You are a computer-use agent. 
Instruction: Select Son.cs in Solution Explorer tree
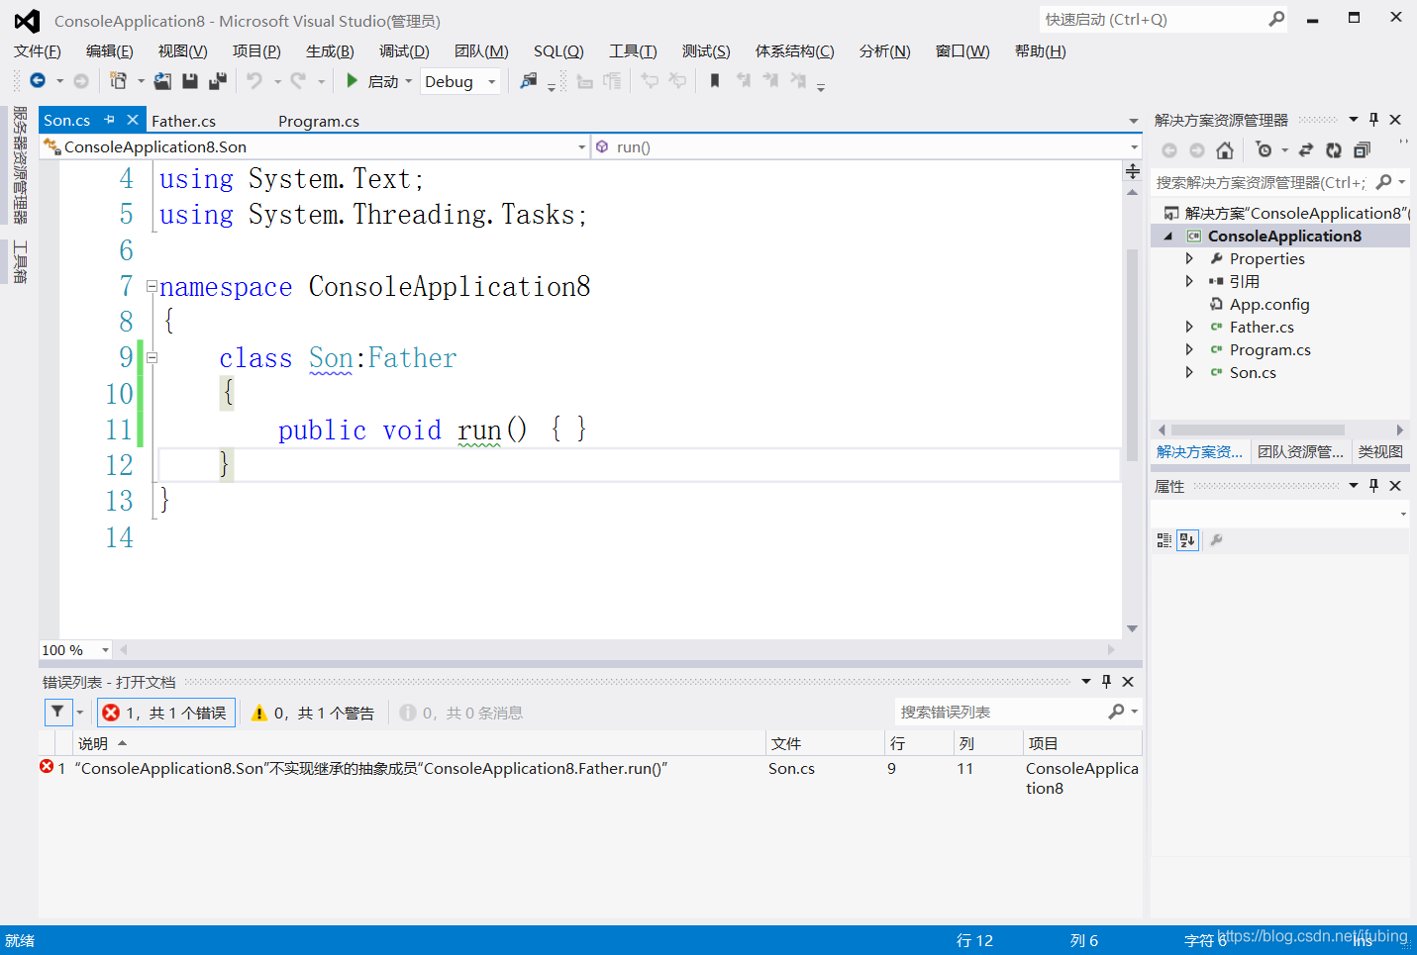pyautogui.click(x=1253, y=372)
